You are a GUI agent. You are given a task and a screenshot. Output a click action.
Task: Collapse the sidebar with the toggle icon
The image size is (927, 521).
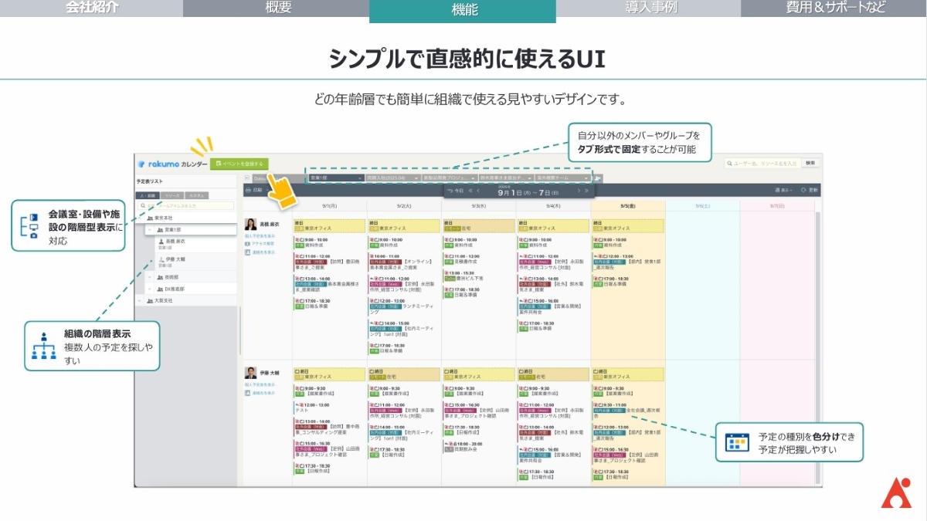pos(247,178)
